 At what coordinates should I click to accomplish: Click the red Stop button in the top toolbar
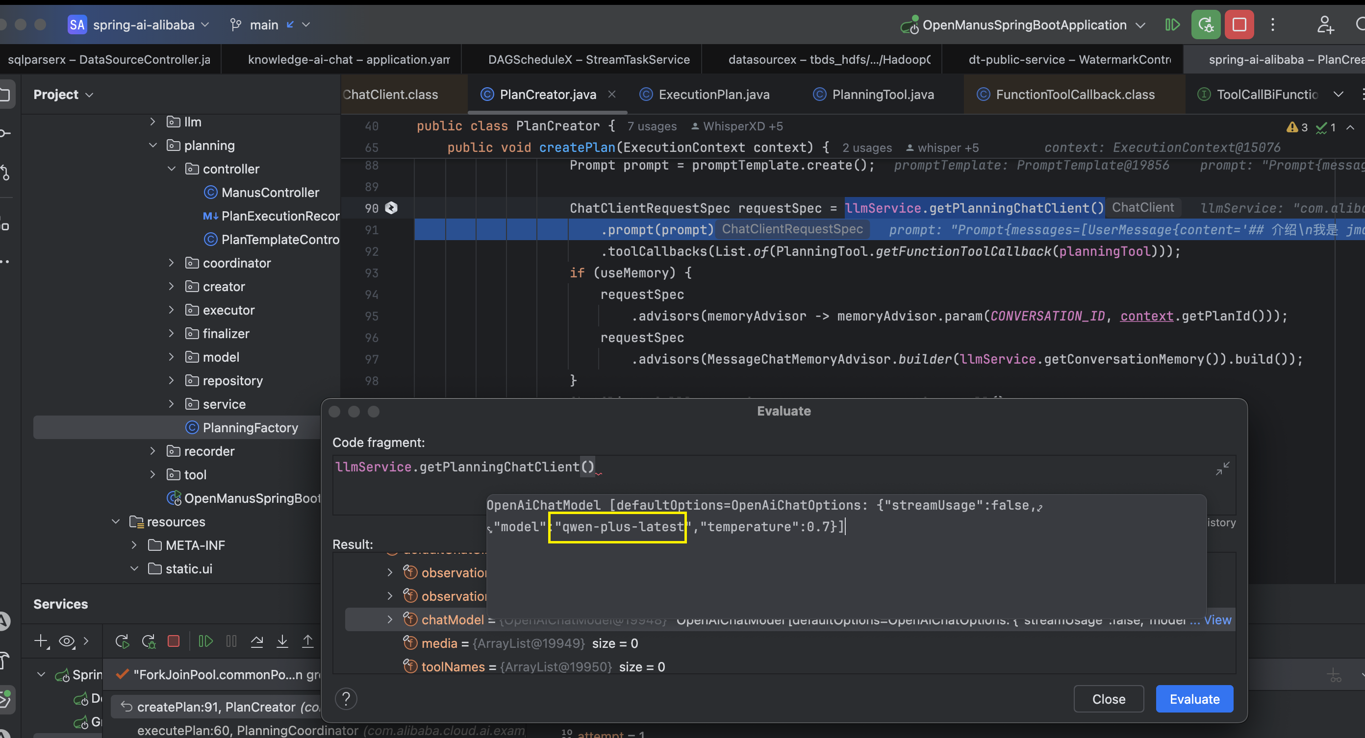[x=1239, y=25]
